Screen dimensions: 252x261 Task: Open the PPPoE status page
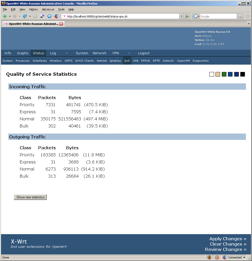pyautogui.click(x=146, y=61)
